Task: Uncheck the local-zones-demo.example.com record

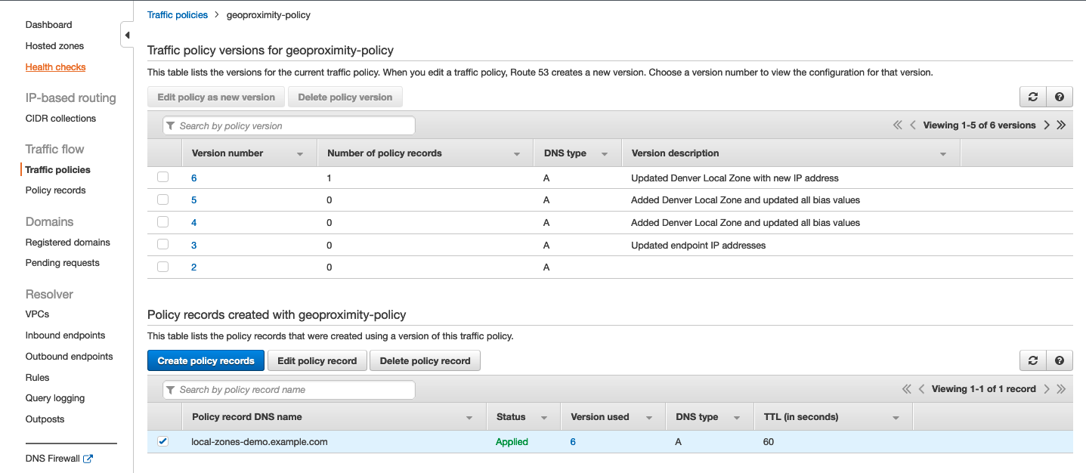Action: point(162,441)
